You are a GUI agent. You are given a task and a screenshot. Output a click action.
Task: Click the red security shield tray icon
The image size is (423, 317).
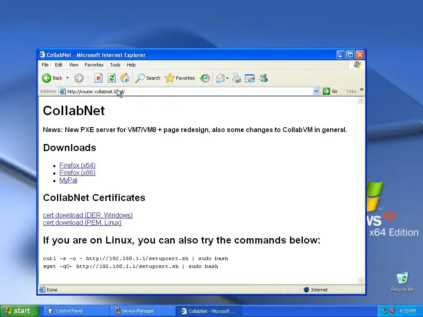pyautogui.click(x=392, y=311)
